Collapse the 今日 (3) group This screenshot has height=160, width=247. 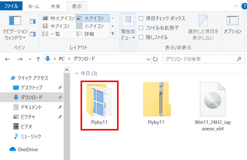(x=76, y=73)
